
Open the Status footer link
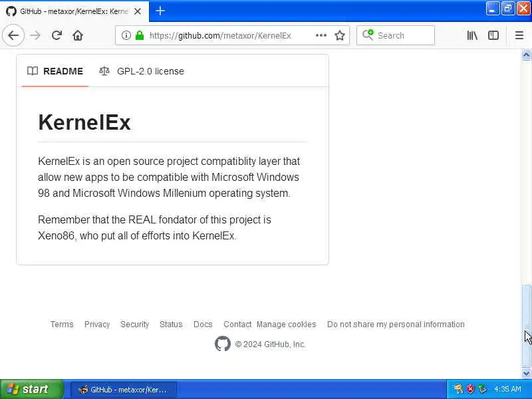pyautogui.click(x=171, y=325)
